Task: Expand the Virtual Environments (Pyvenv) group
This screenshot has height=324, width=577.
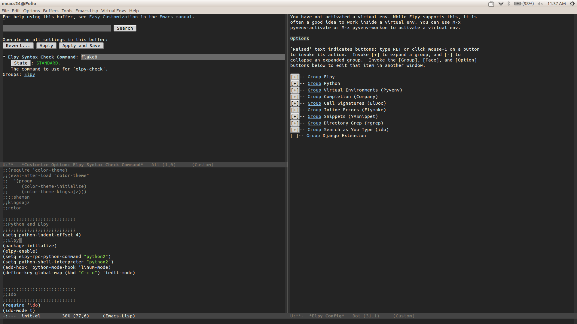Action: [295, 90]
